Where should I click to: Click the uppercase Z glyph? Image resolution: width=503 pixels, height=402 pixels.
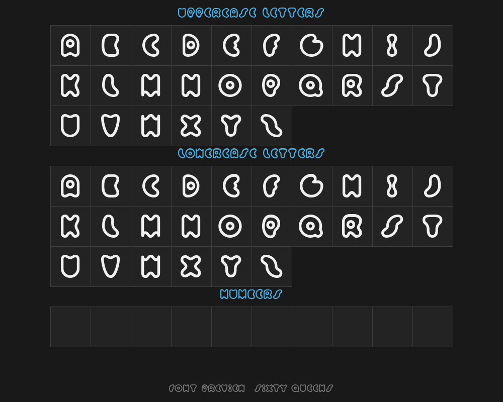pos(272,126)
